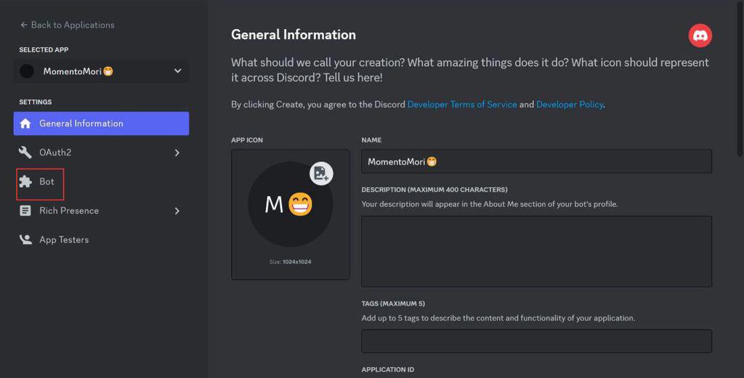Click the App Testers person icon
The width and height of the screenshot is (744, 378).
25,240
